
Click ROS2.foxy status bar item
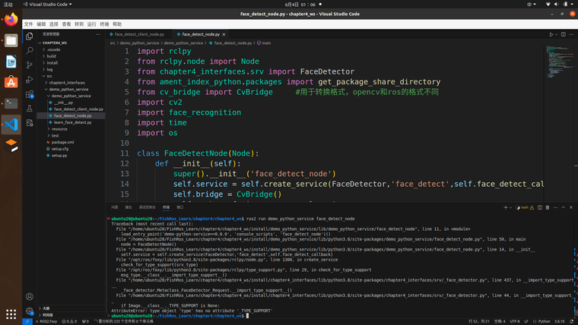click(x=46, y=321)
